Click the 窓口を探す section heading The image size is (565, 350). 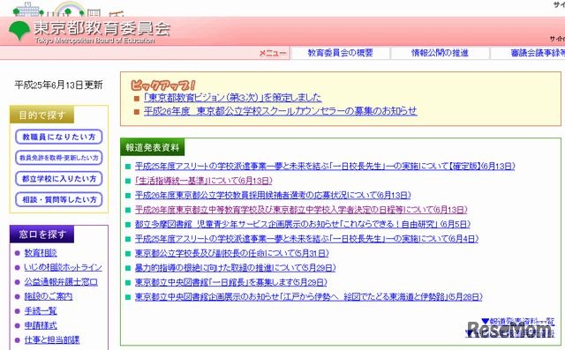pyautogui.click(x=42, y=235)
